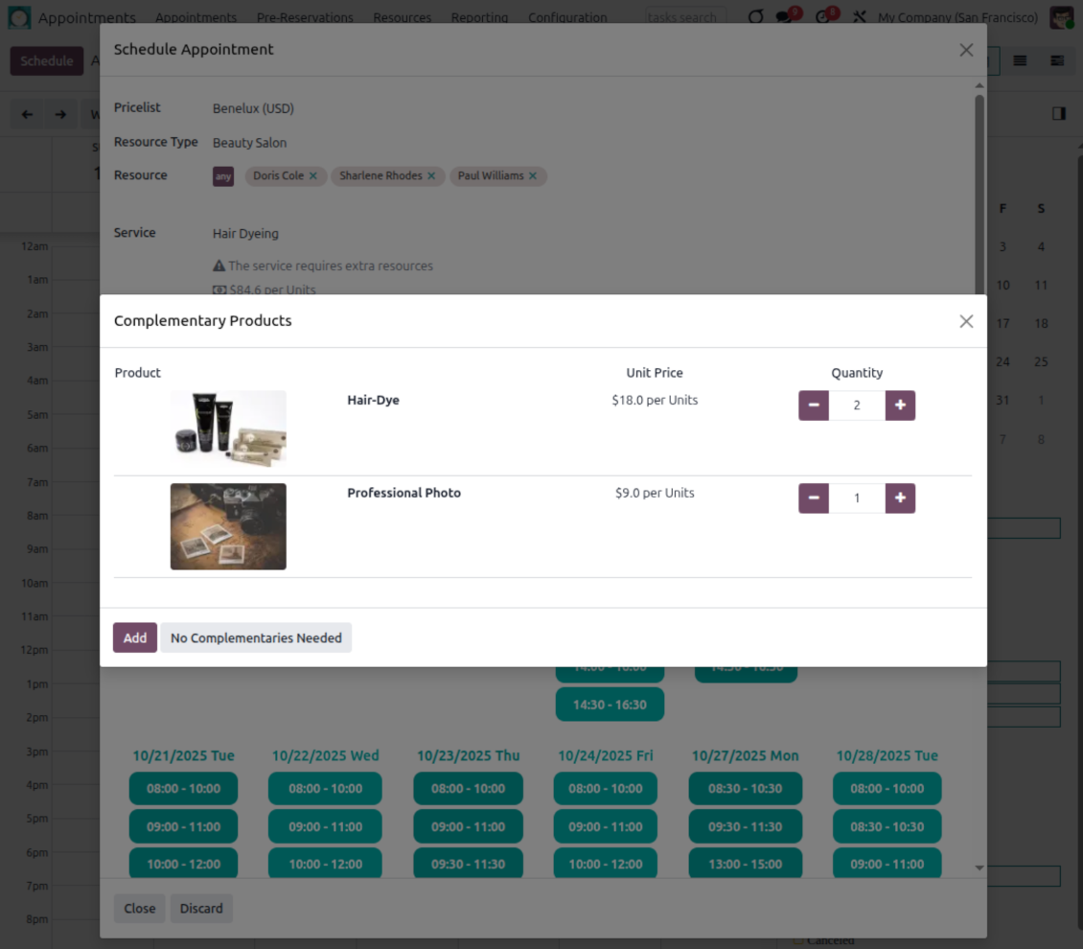Click the Professional Photo quantity field
The width and height of the screenshot is (1083, 949).
pyautogui.click(x=857, y=498)
